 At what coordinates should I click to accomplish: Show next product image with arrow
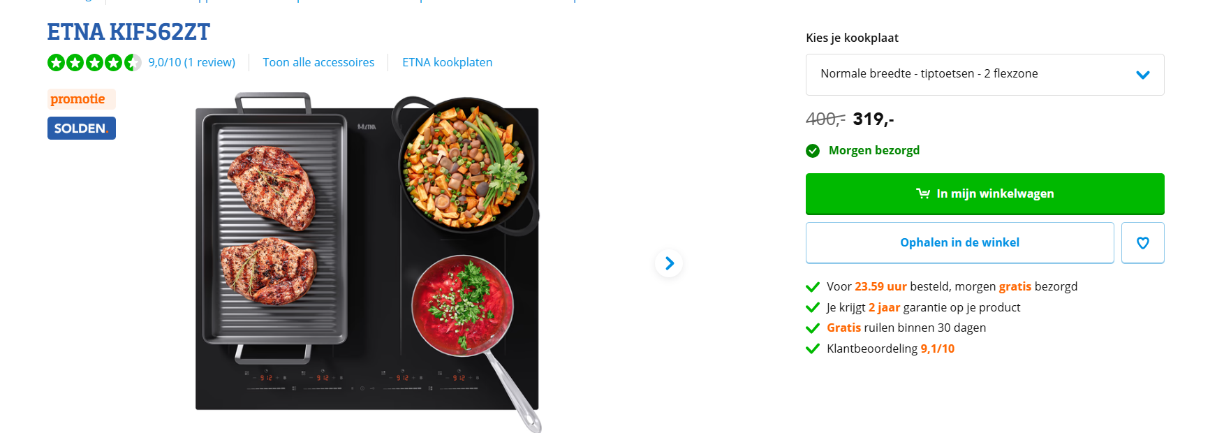669,263
